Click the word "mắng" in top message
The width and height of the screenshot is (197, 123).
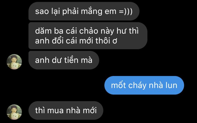click(x=92, y=11)
